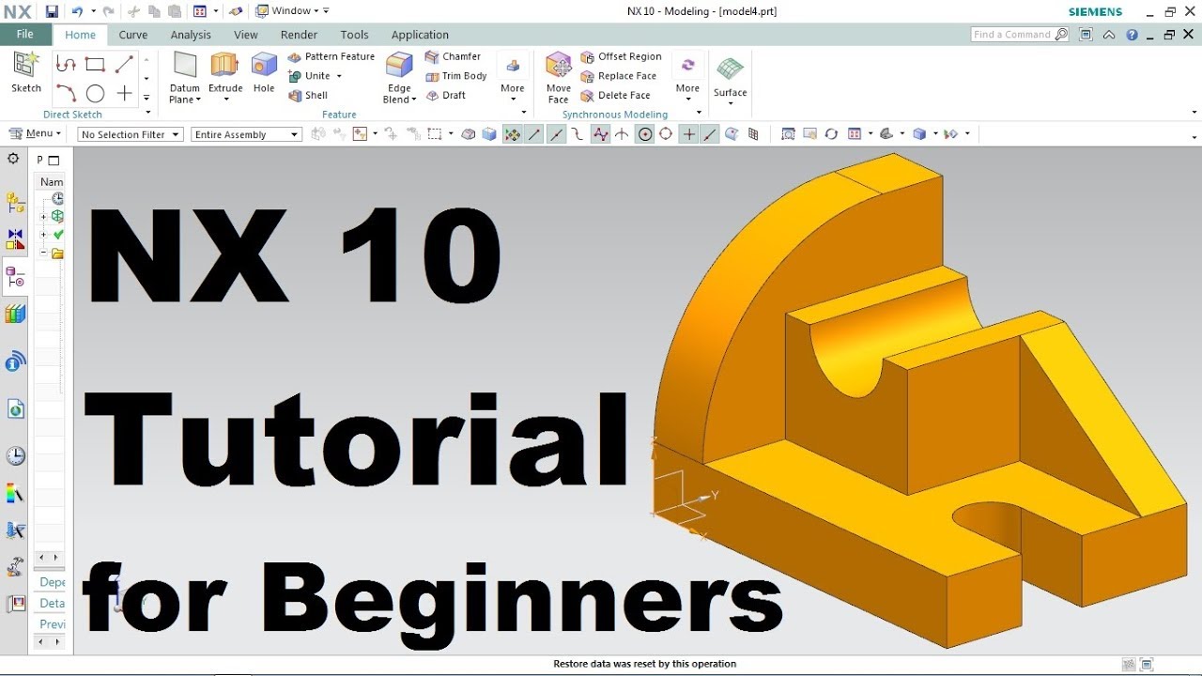Switch to the View tab
1202x676 pixels.
(246, 35)
